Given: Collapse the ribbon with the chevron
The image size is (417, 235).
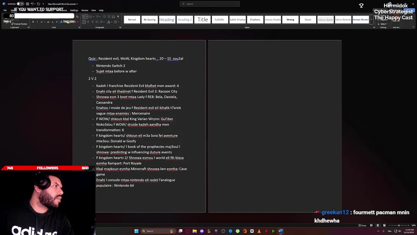Looking at the screenshot, I should click(413, 27).
